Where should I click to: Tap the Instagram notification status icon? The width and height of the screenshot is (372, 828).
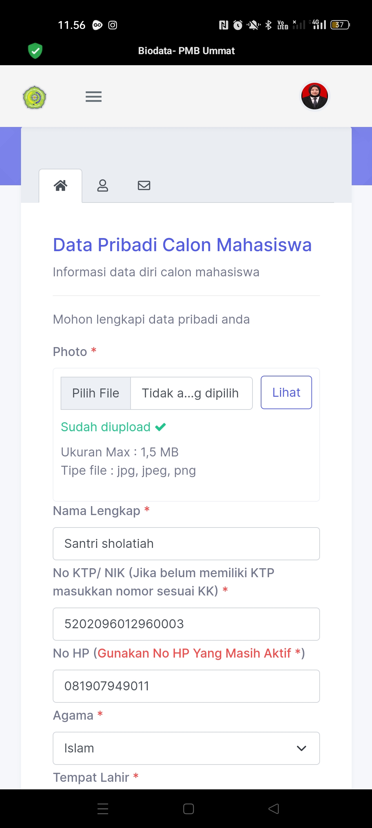(113, 25)
